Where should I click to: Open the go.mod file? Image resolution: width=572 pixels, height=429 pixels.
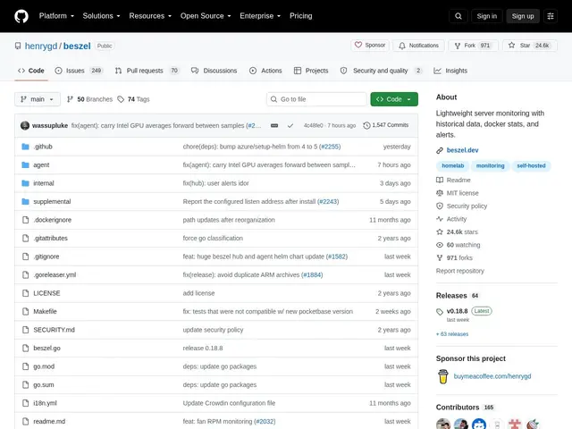(44, 366)
